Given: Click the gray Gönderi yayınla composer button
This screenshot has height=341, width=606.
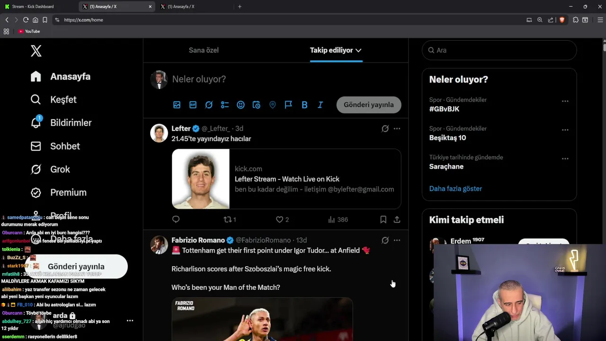Looking at the screenshot, I should (x=369, y=105).
